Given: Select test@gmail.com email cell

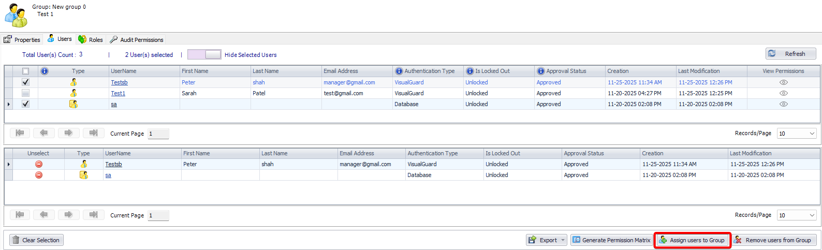Looking at the screenshot, I should (x=357, y=93).
